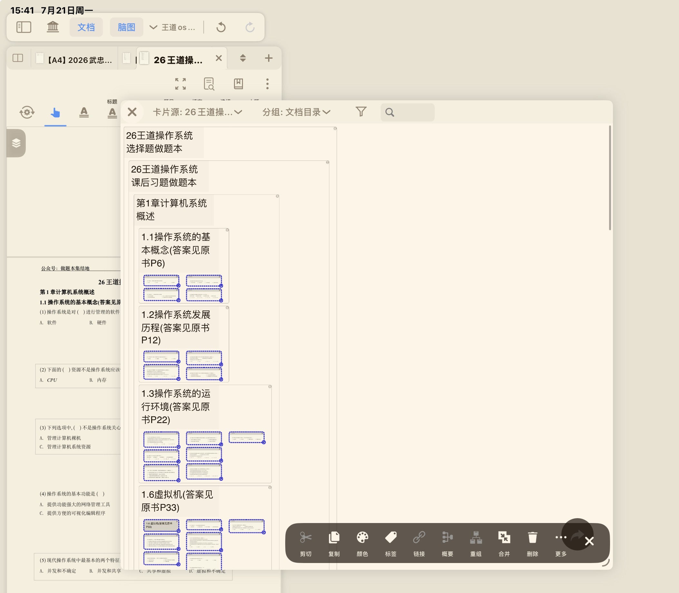
Task: Click the tag (标签) icon
Action: point(391,538)
